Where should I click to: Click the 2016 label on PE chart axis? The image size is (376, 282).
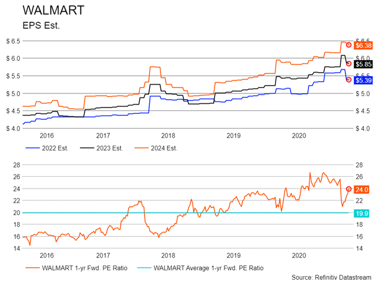pyautogui.click(x=47, y=256)
